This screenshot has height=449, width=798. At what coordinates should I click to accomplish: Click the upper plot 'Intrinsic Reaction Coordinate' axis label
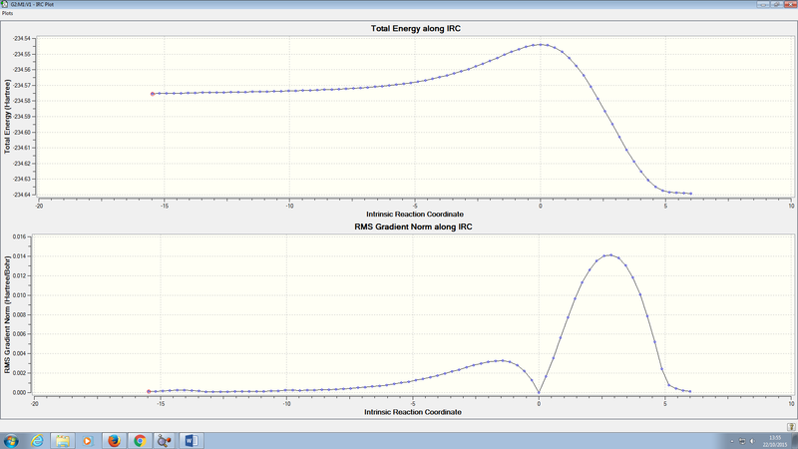tap(415, 215)
